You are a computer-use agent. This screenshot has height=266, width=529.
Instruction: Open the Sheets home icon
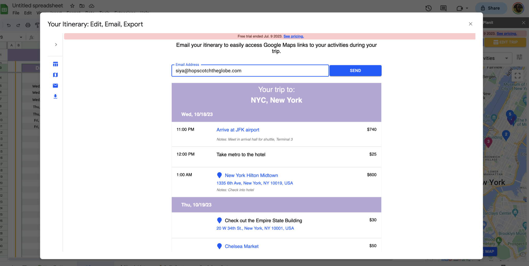pyautogui.click(x=4, y=10)
